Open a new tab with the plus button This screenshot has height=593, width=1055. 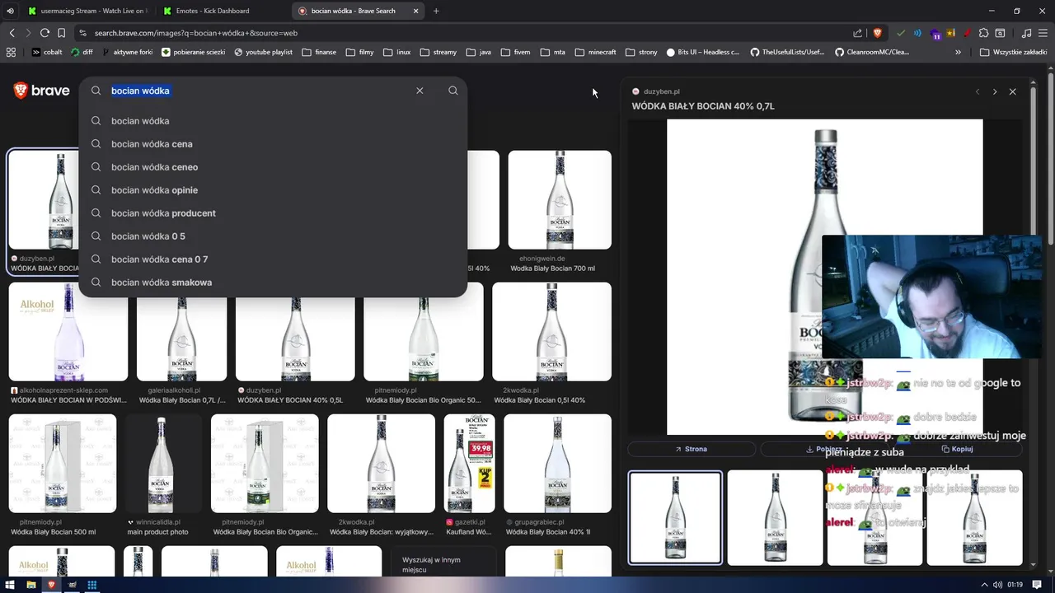[436, 11]
